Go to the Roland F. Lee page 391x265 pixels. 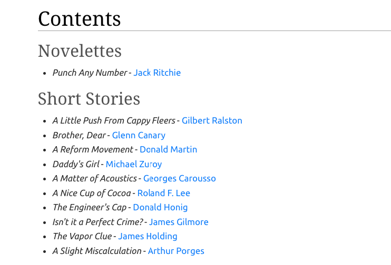coord(163,193)
